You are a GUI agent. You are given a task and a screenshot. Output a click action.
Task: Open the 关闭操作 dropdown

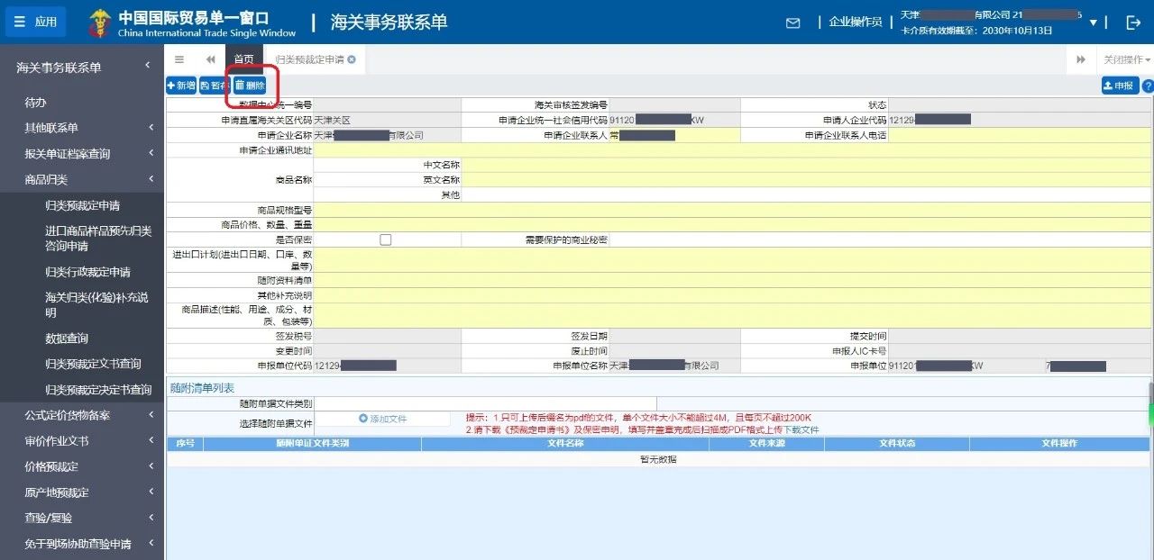click(1126, 59)
